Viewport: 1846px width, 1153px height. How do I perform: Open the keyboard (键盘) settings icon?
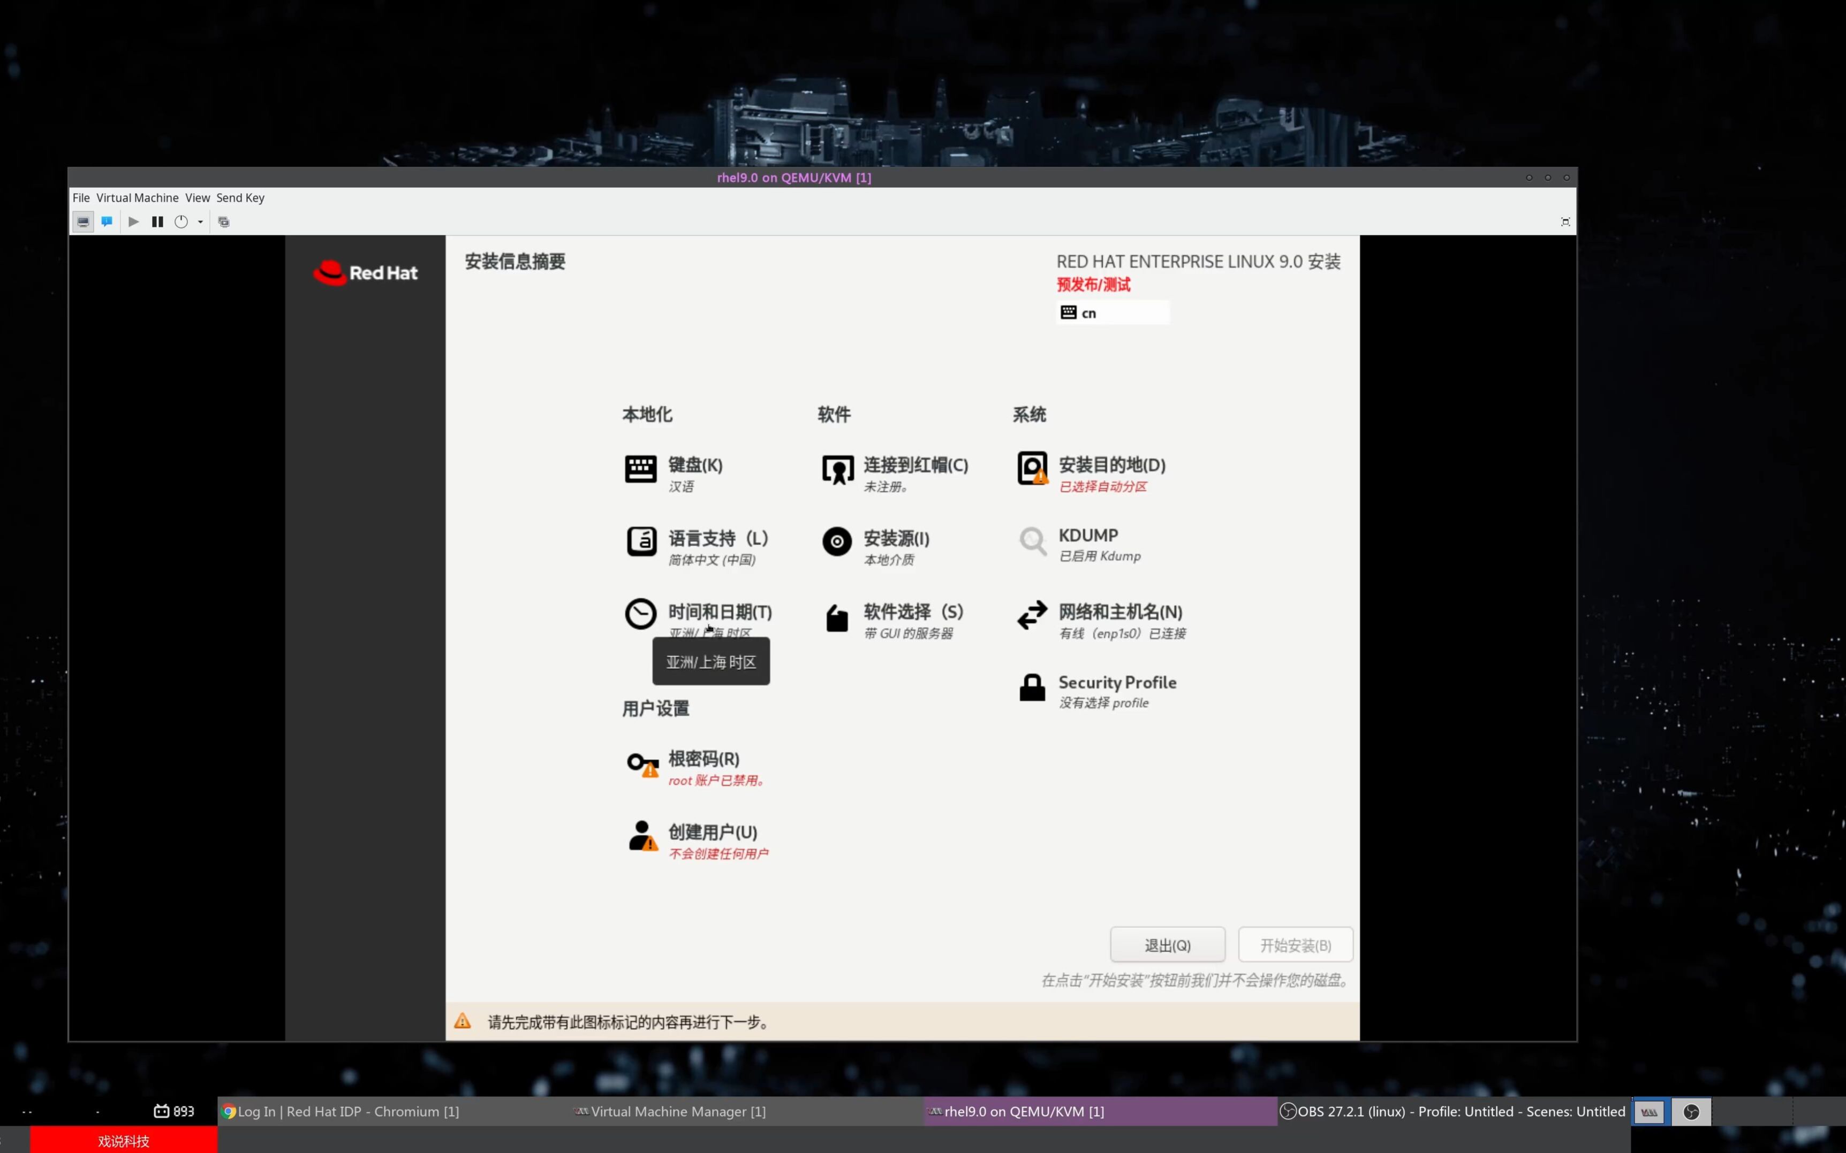(x=640, y=469)
